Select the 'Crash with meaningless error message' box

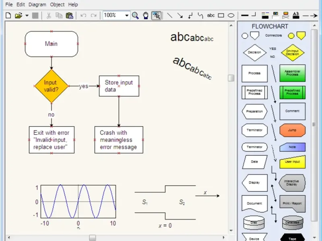click(119, 140)
